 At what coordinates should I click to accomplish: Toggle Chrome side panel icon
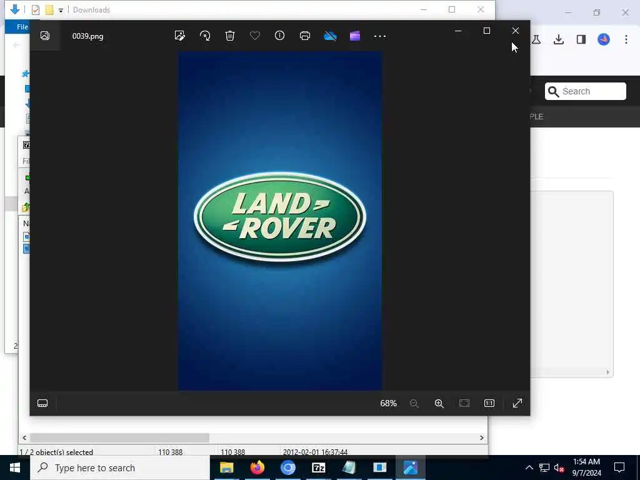581,39
